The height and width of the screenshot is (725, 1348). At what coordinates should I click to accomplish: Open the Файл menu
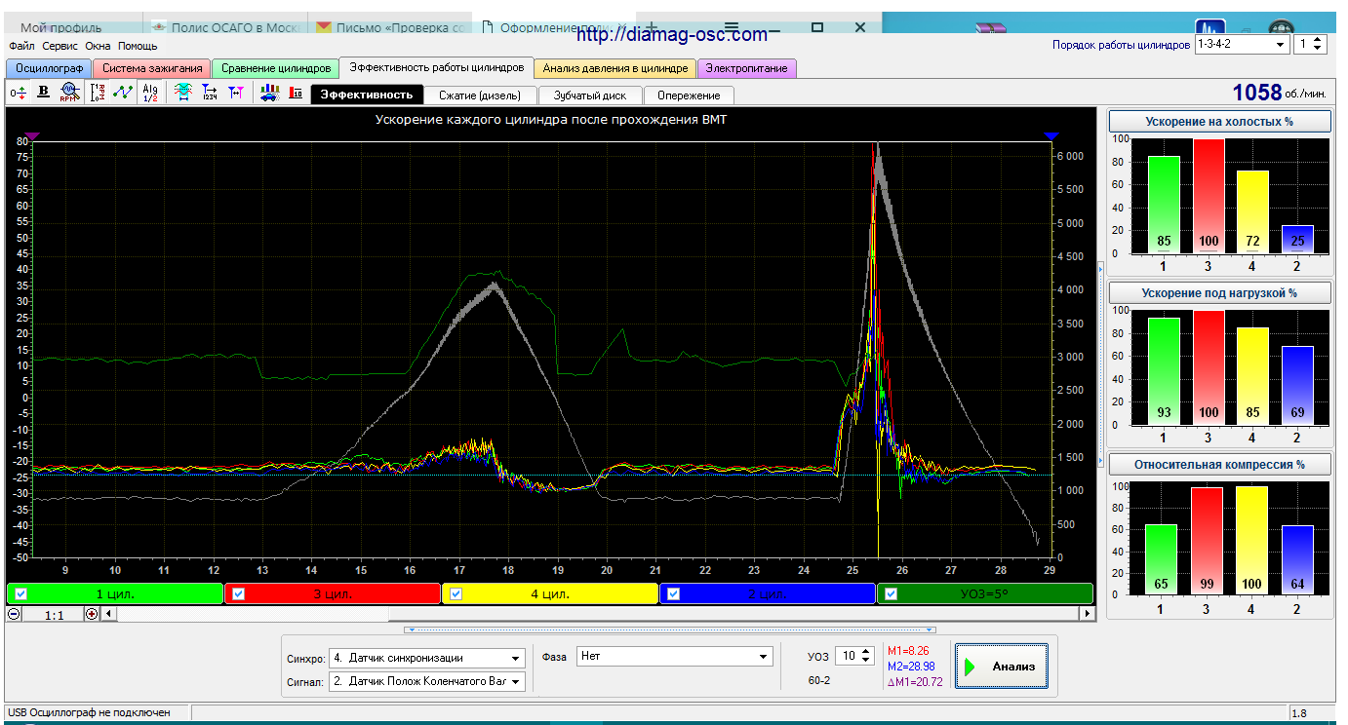[x=21, y=46]
